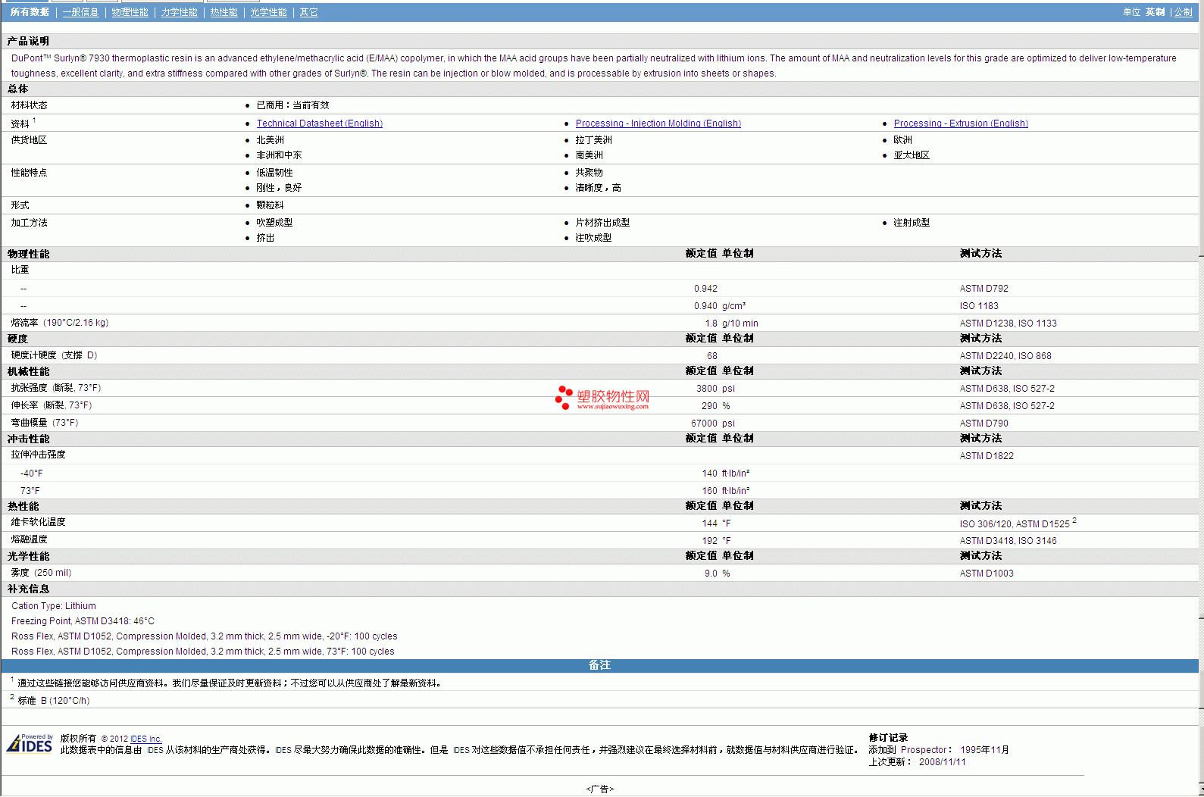Open the Technical Datasheet (English) link
Image resolution: width=1204 pixels, height=797 pixels.
320,123
